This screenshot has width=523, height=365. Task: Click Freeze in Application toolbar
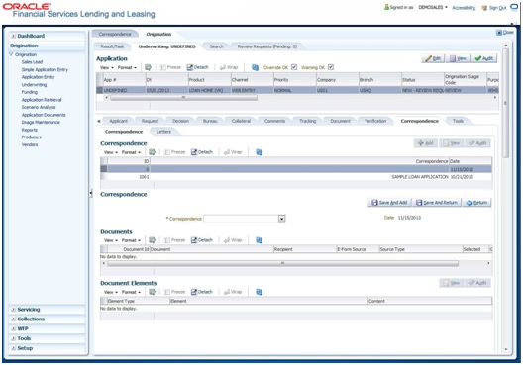pyautogui.click(x=170, y=67)
